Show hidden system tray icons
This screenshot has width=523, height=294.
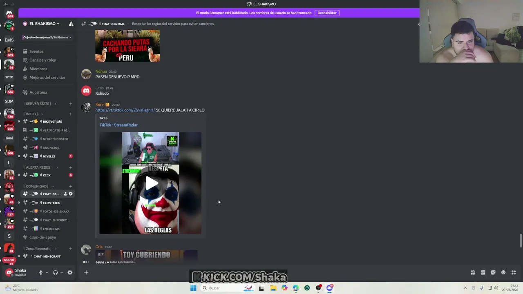[465, 288]
